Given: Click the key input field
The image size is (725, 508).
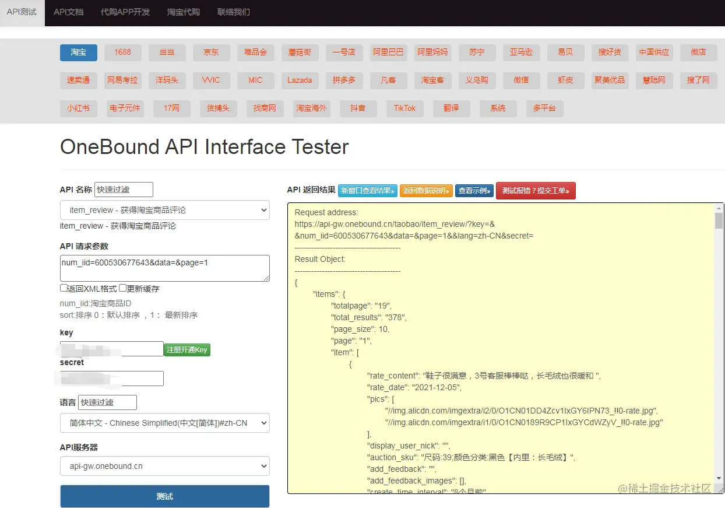Looking at the screenshot, I should 112,349.
